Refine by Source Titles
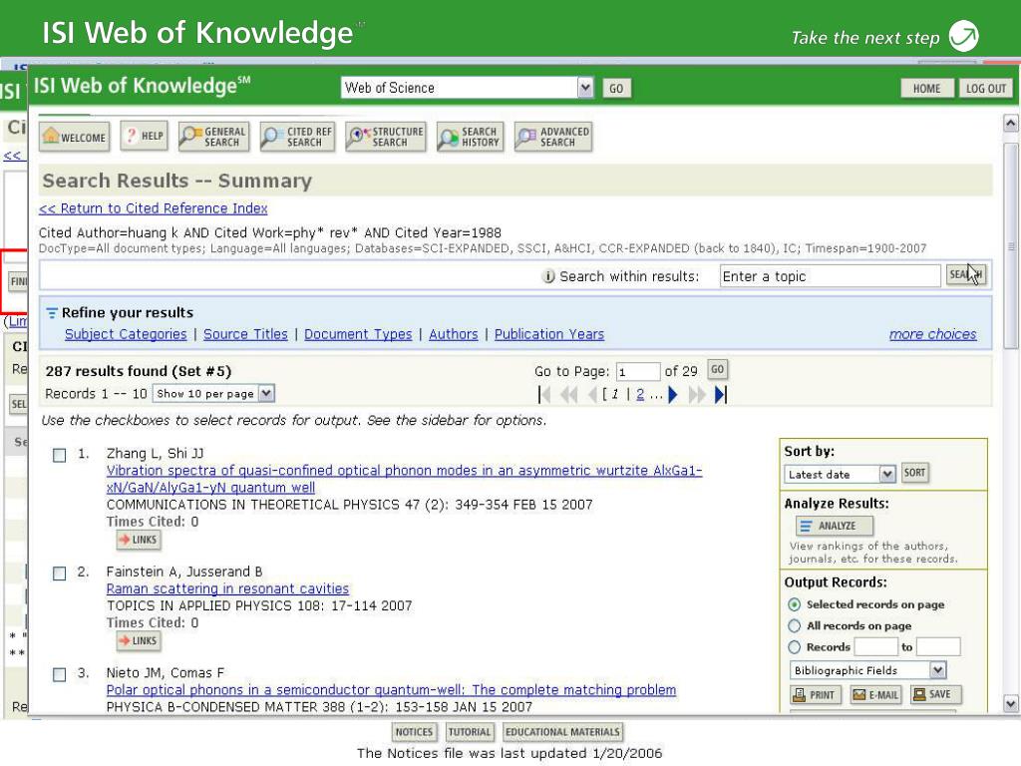This screenshot has height=766, width=1021. pos(245,334)
